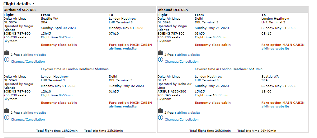Viewport: 317px width, 138px height.
Task: Click baggage icon for flight DL 5948
Action: 7,111
